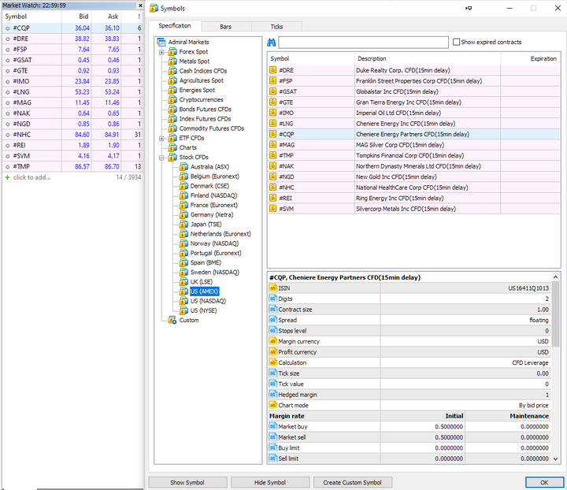Image resolution: width=567 pixels, height=490 pixels.
Task: Click the details panel scroll down arrow
Action: pos(555,458)
